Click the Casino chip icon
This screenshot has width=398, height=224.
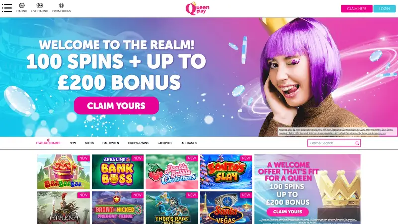[x=22, y=5]
